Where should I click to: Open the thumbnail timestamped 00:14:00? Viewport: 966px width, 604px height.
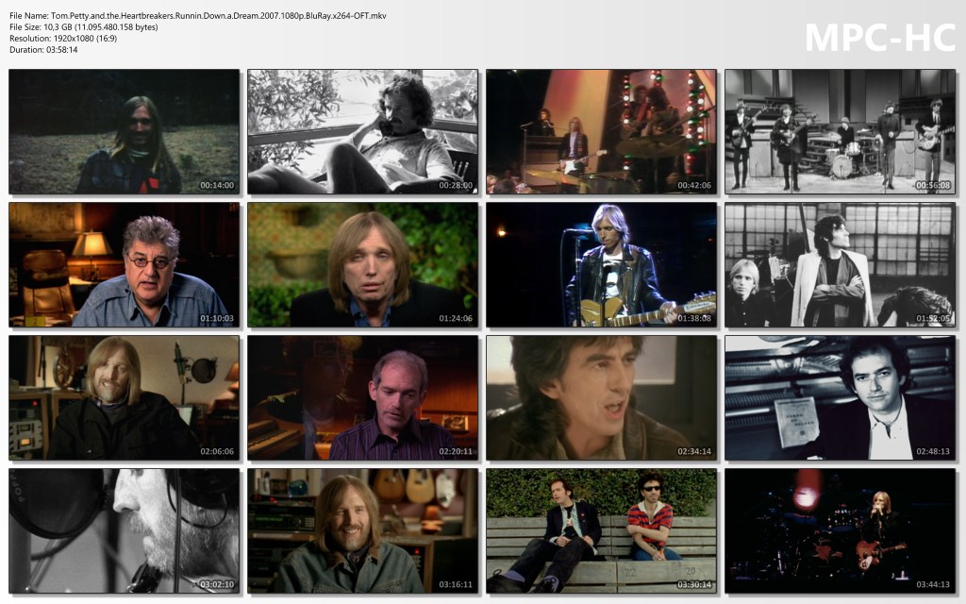click(124, 131)
